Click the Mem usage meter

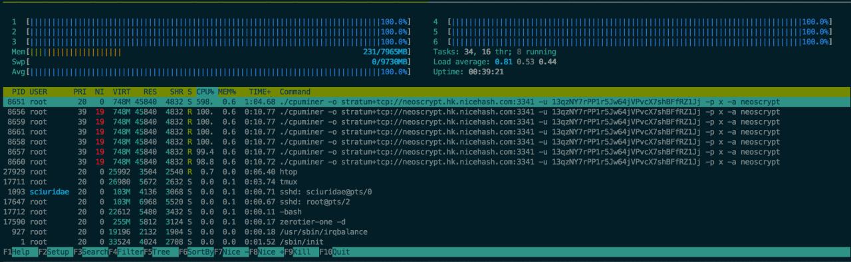tap(211, 51)
